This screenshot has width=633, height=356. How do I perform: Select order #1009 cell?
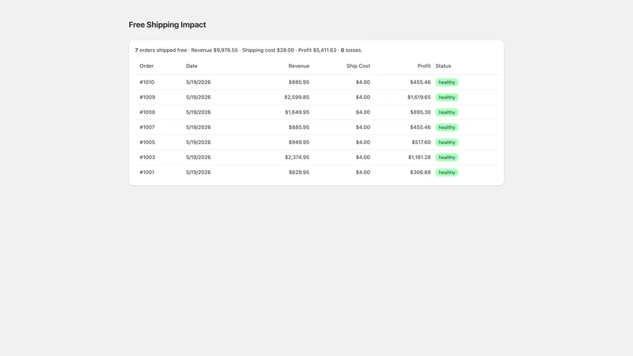click(147, 97)
